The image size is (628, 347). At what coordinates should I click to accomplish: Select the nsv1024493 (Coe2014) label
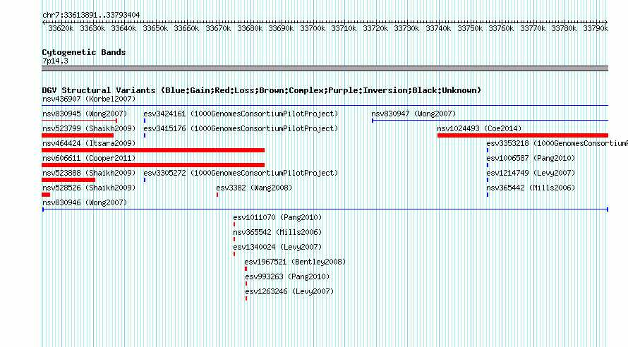(x=479, y=128)
